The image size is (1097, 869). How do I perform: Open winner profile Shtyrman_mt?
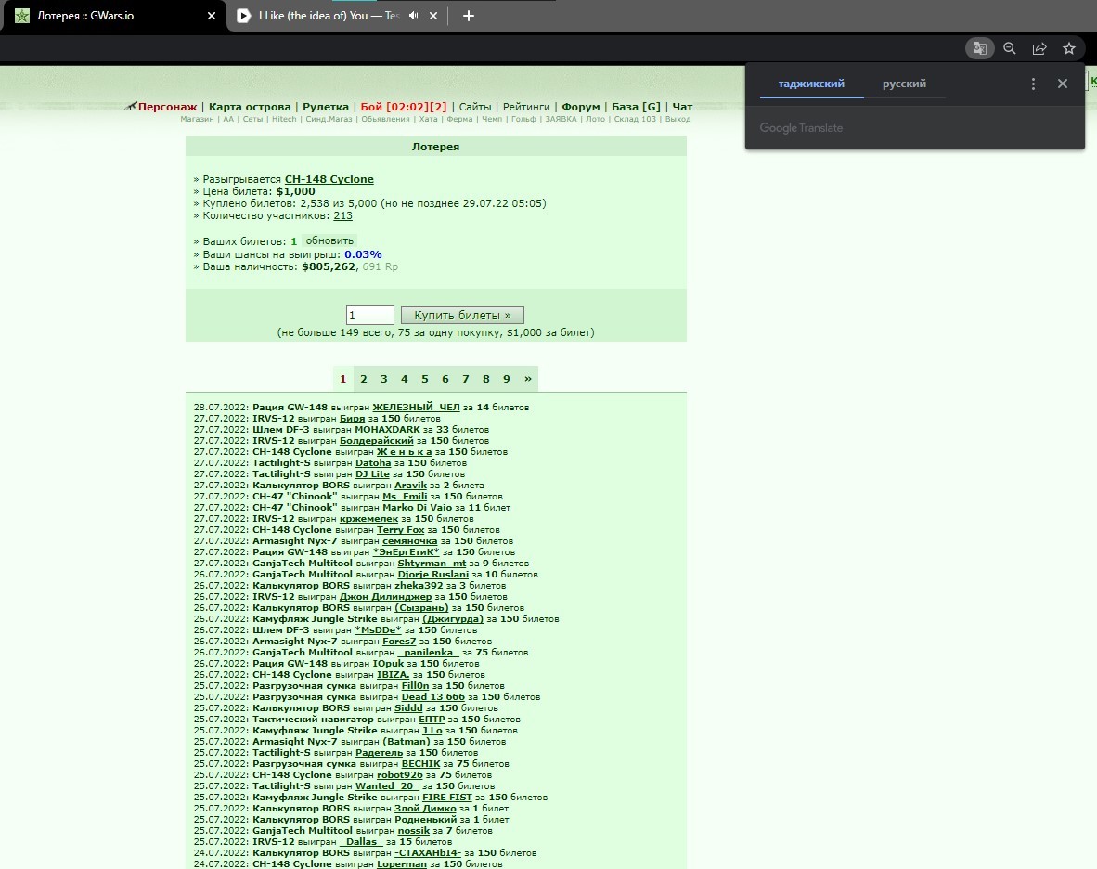432,564
